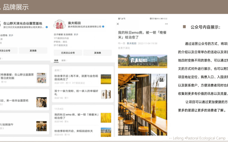Click 发消息 button under 在山野 camping profile
The image size is (228, 144).
33,51
